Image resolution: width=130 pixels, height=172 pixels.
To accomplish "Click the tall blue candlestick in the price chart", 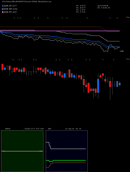I will (x=98, y=86).
